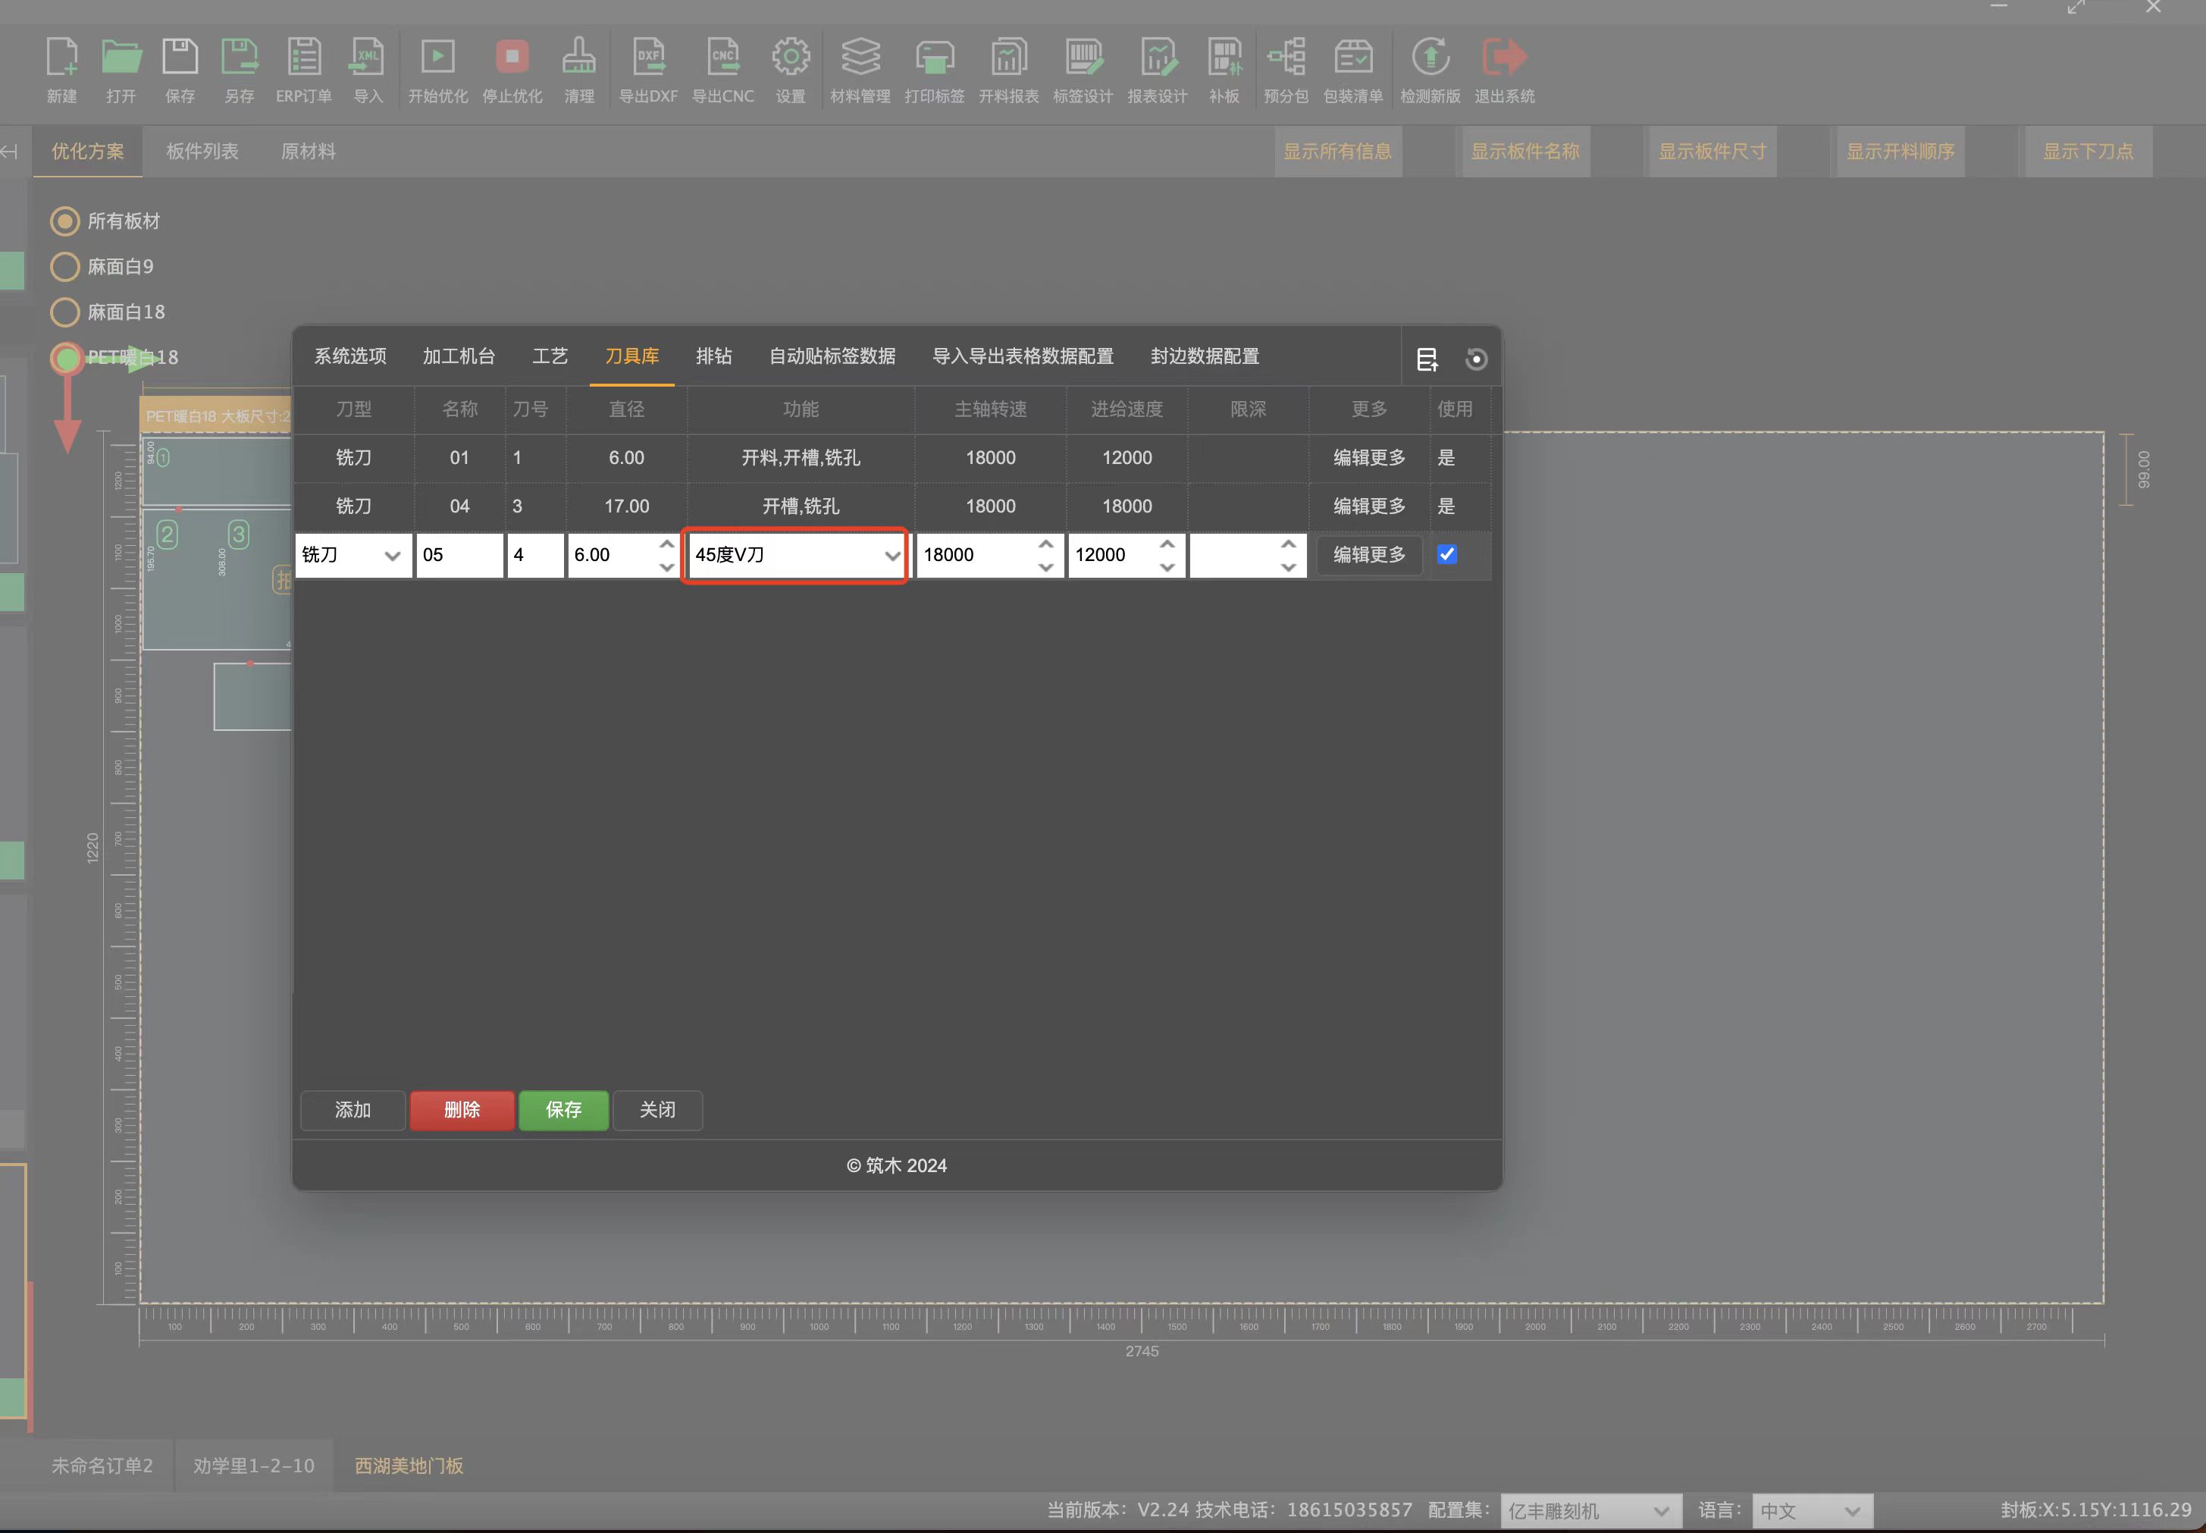Image resolution: width=2206 pixels, height=1533 pixels.
Task: Click the 导出DXF toolbar icon
Action: pyautogui.click(x=648, y=58)
